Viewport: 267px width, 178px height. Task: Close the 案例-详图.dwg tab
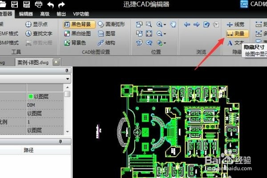pos(56,62)
